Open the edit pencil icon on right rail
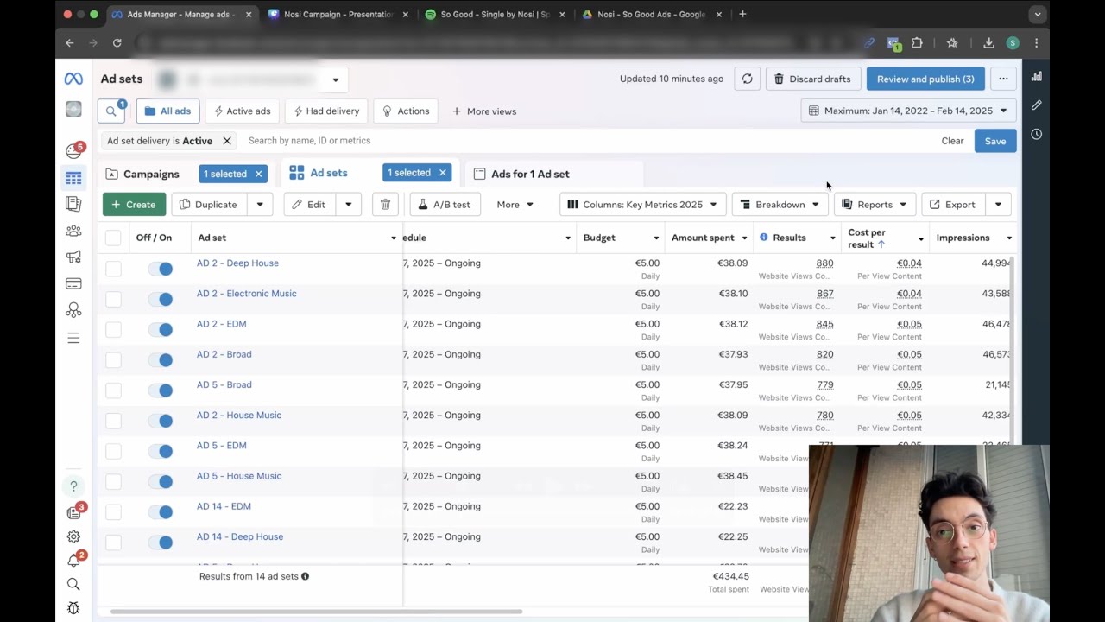The width and height of the screenshot is (1105, 622). (x=1036, y=105)
